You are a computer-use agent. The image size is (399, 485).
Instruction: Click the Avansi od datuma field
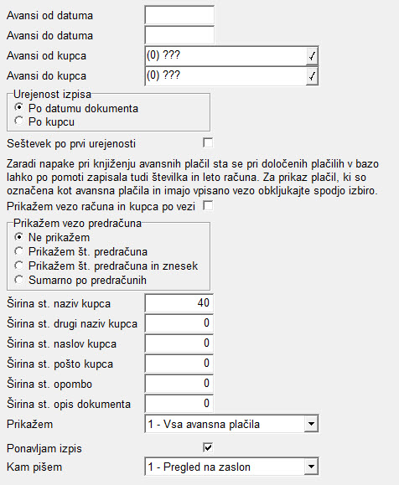click(x=179, y=15)
